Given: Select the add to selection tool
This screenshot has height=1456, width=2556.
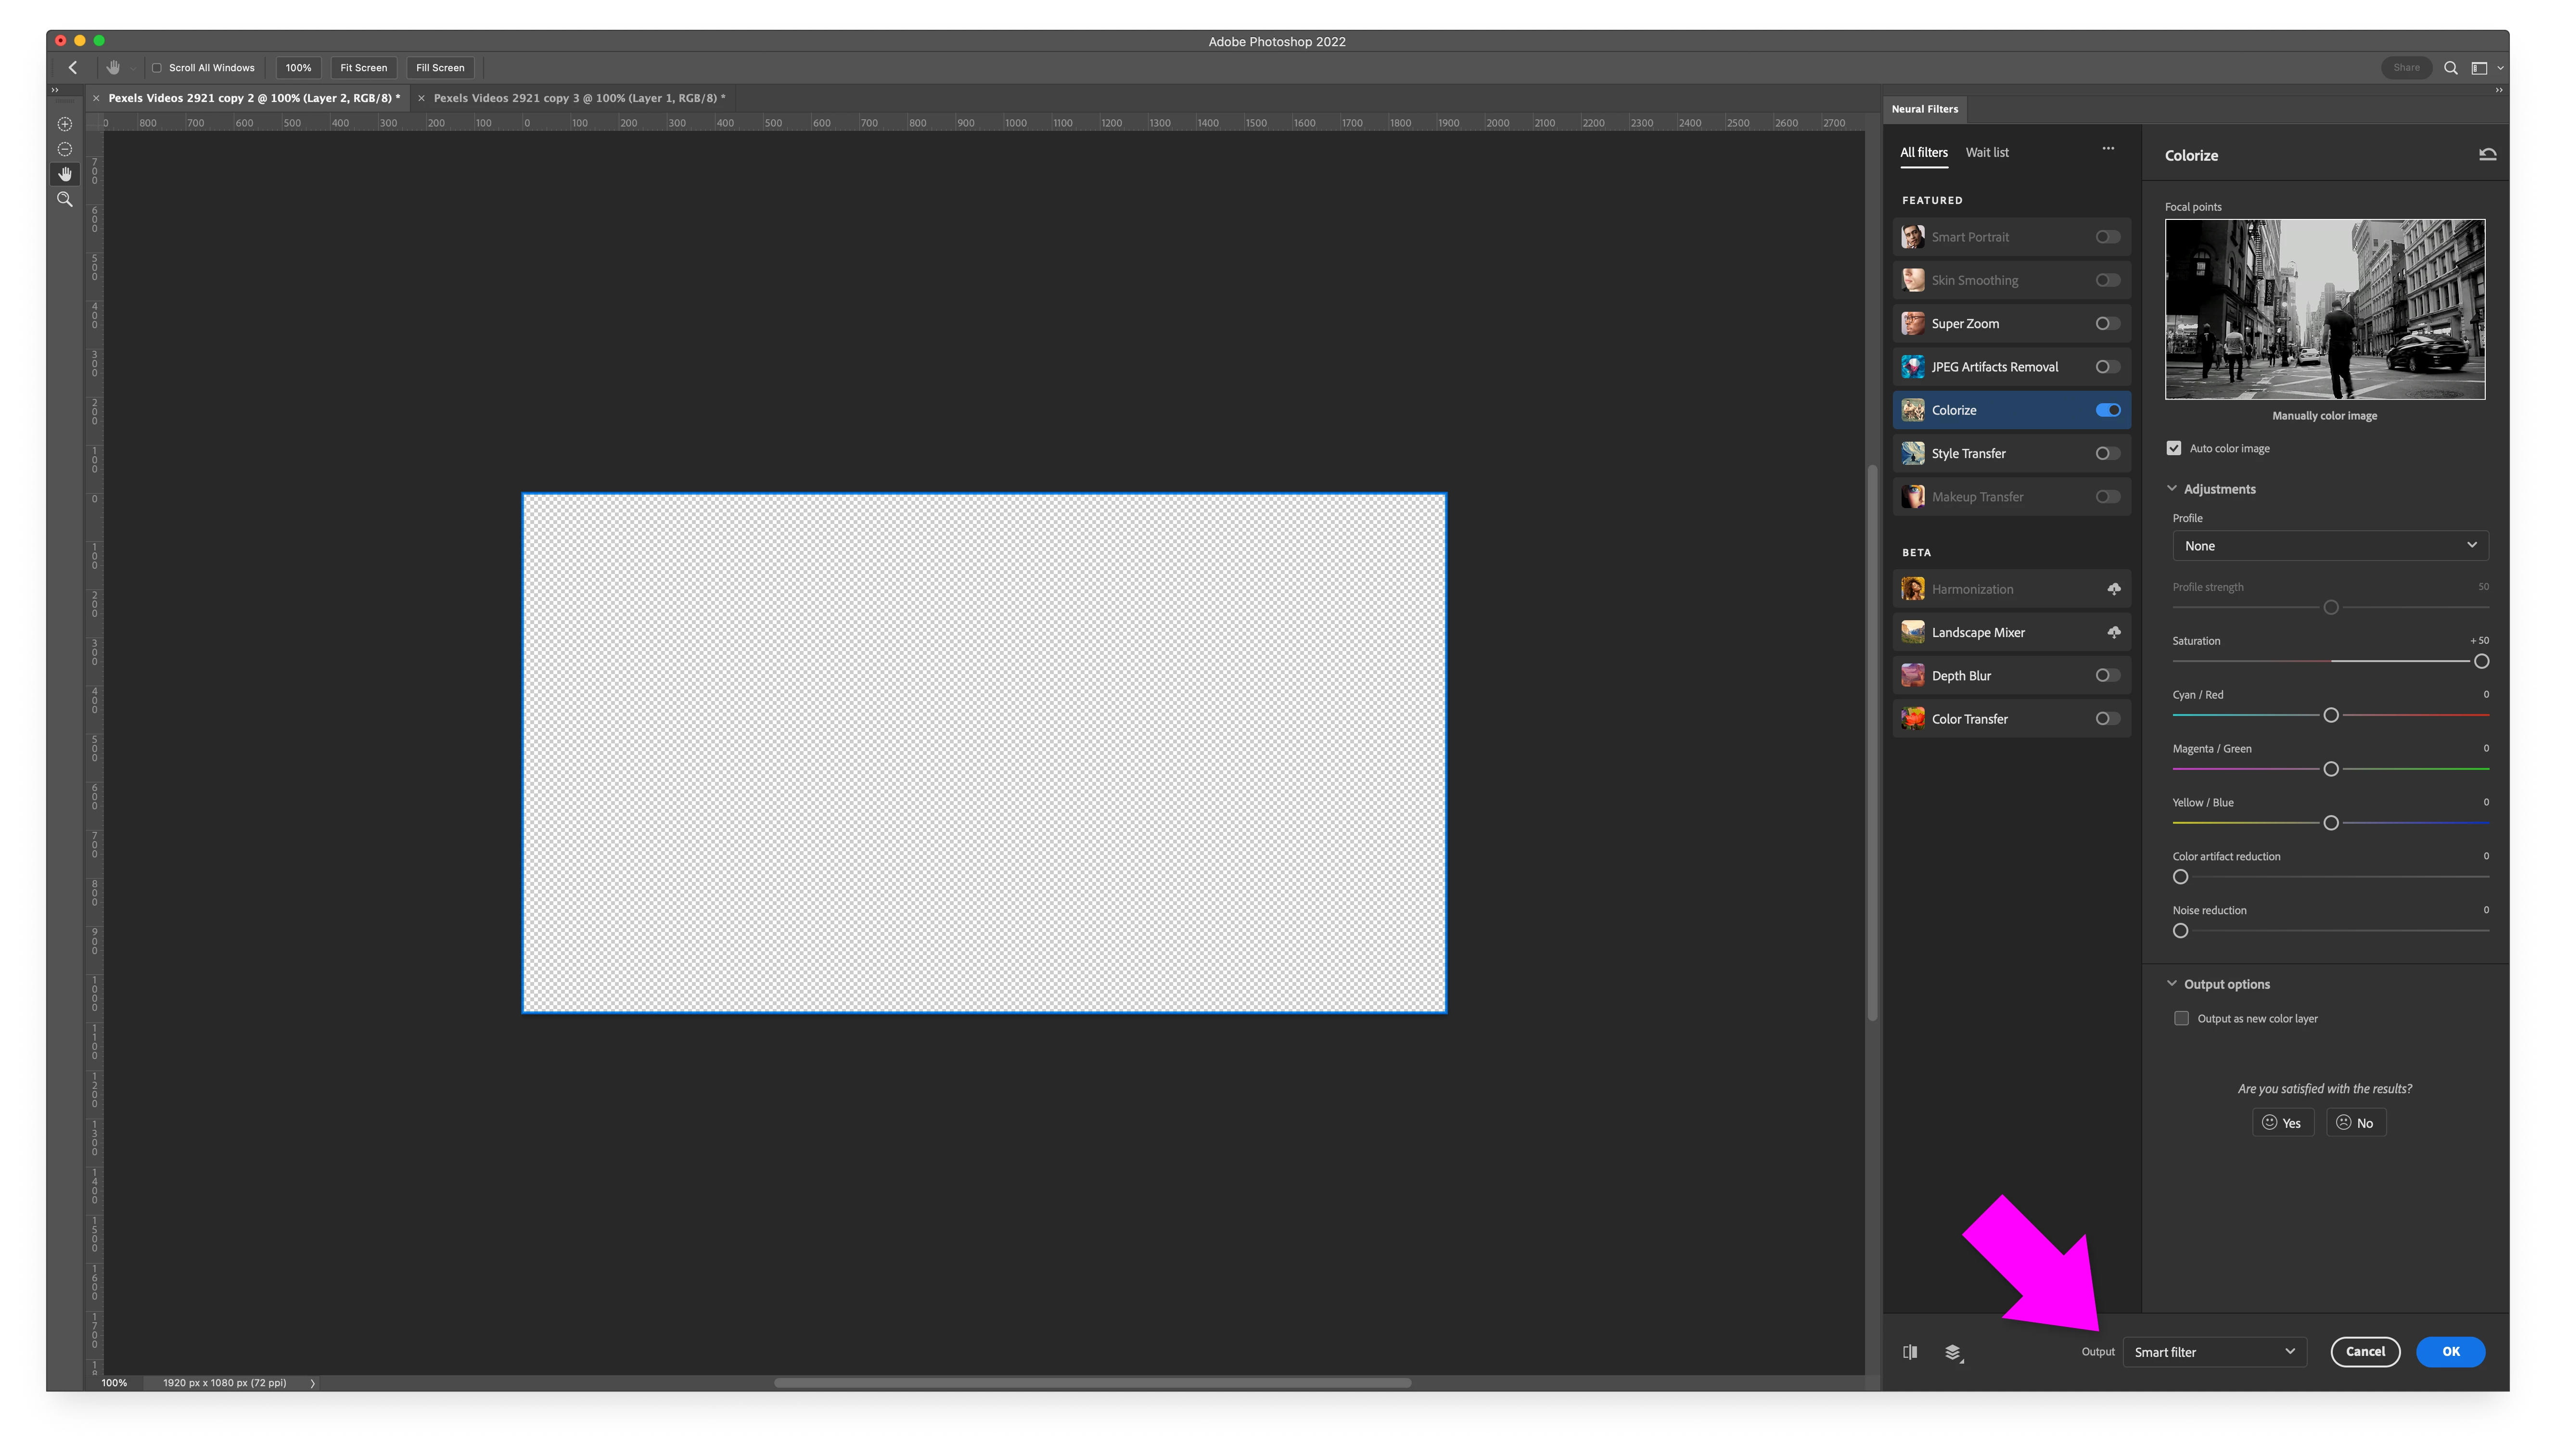Looking at the screenshot, I should click(65, 124).
